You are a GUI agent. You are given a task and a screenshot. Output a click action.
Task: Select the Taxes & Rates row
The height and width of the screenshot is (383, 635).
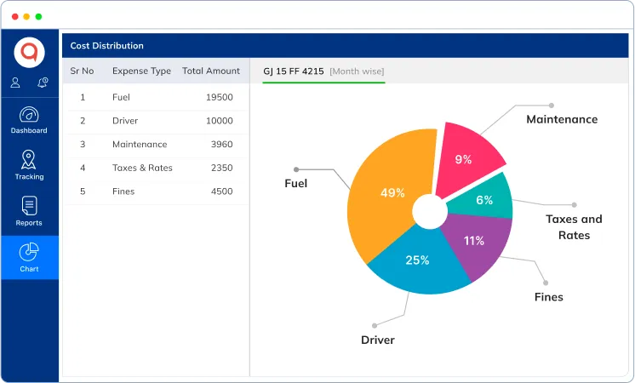156,168
